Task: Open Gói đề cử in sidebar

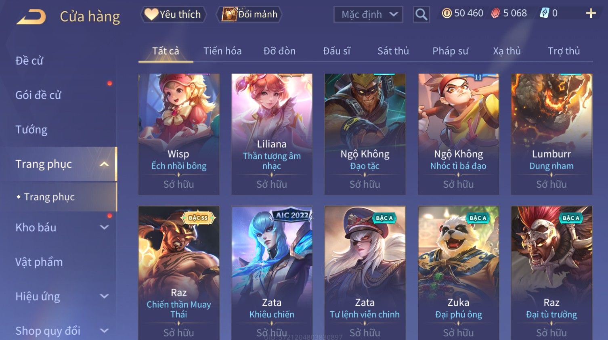Action: [x=38, y=95]
